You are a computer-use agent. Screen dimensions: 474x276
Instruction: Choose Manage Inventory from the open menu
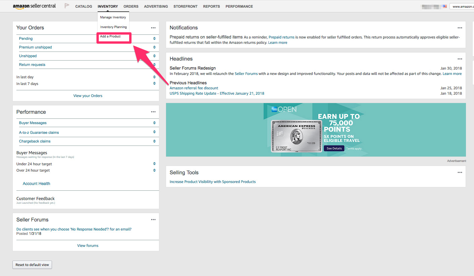(x=113, y=17)
